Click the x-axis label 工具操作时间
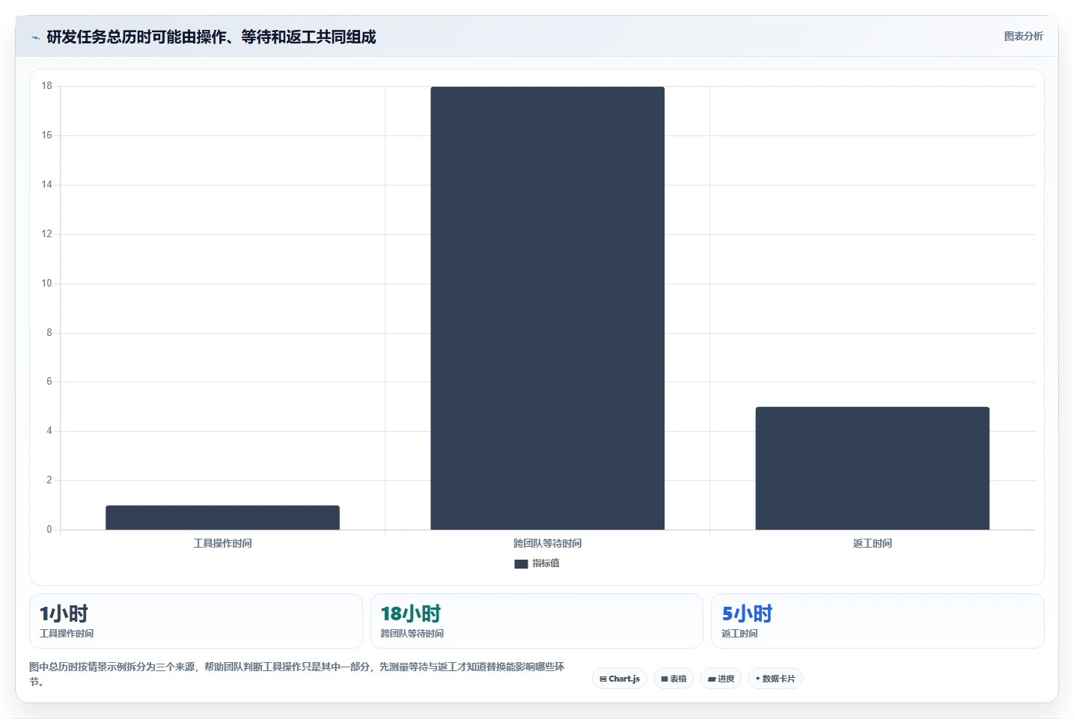This screenshot has width=1074, height=719. click(222, 543)
